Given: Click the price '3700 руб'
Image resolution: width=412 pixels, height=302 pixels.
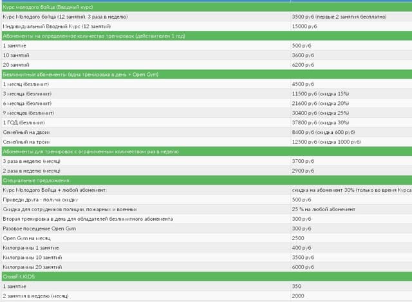Looking at the screenshot, I should [303, 161].
